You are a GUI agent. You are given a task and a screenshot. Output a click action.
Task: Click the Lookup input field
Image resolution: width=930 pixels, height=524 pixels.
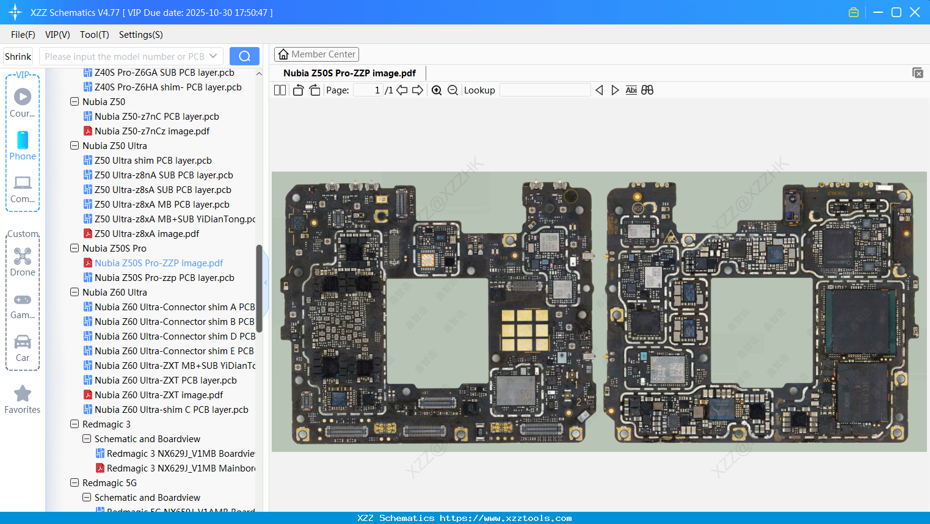[545, 90]
